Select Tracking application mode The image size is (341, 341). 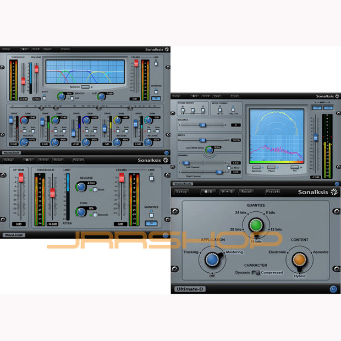point(191,252)
